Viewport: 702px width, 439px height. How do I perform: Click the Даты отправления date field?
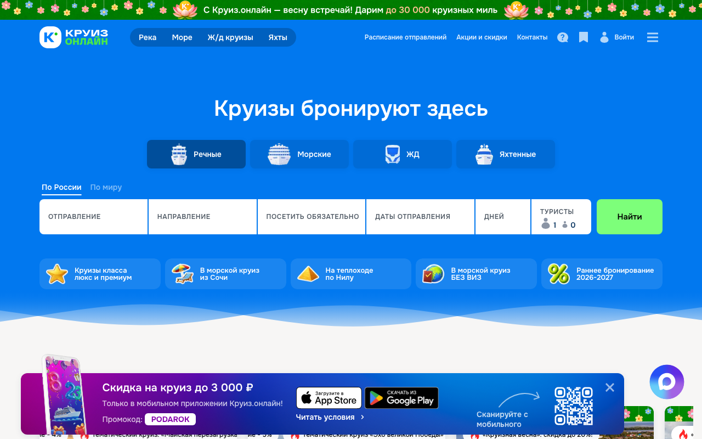[420, 217]
